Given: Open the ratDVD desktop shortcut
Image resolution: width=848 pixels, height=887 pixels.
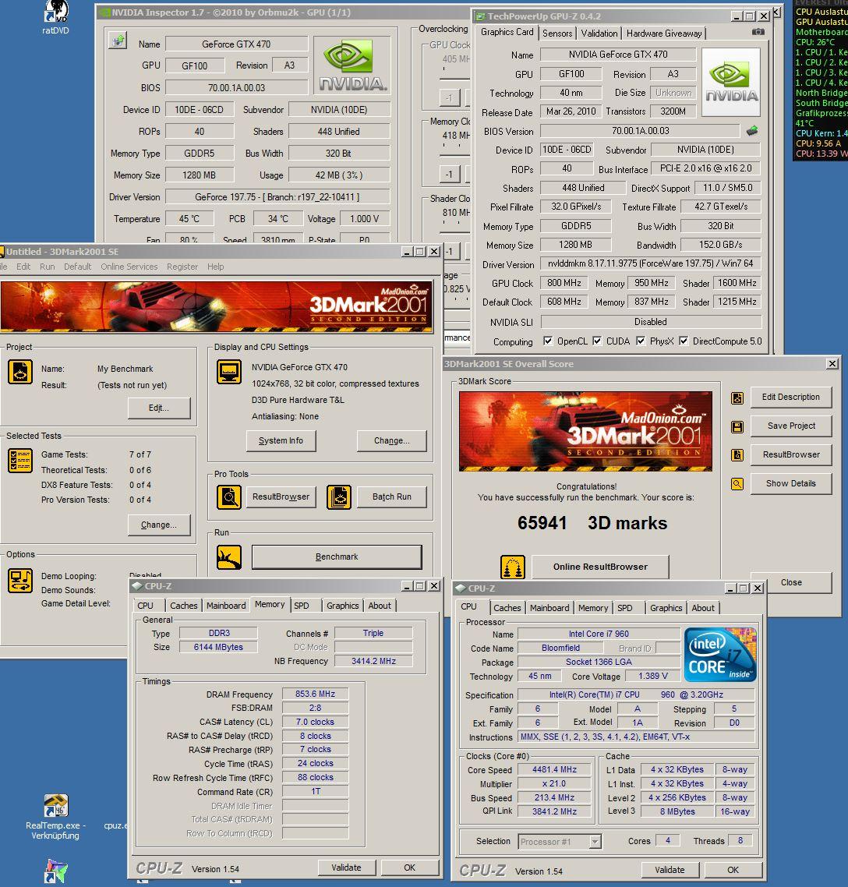Looking at the screenshot, I should tap(55, 17).
